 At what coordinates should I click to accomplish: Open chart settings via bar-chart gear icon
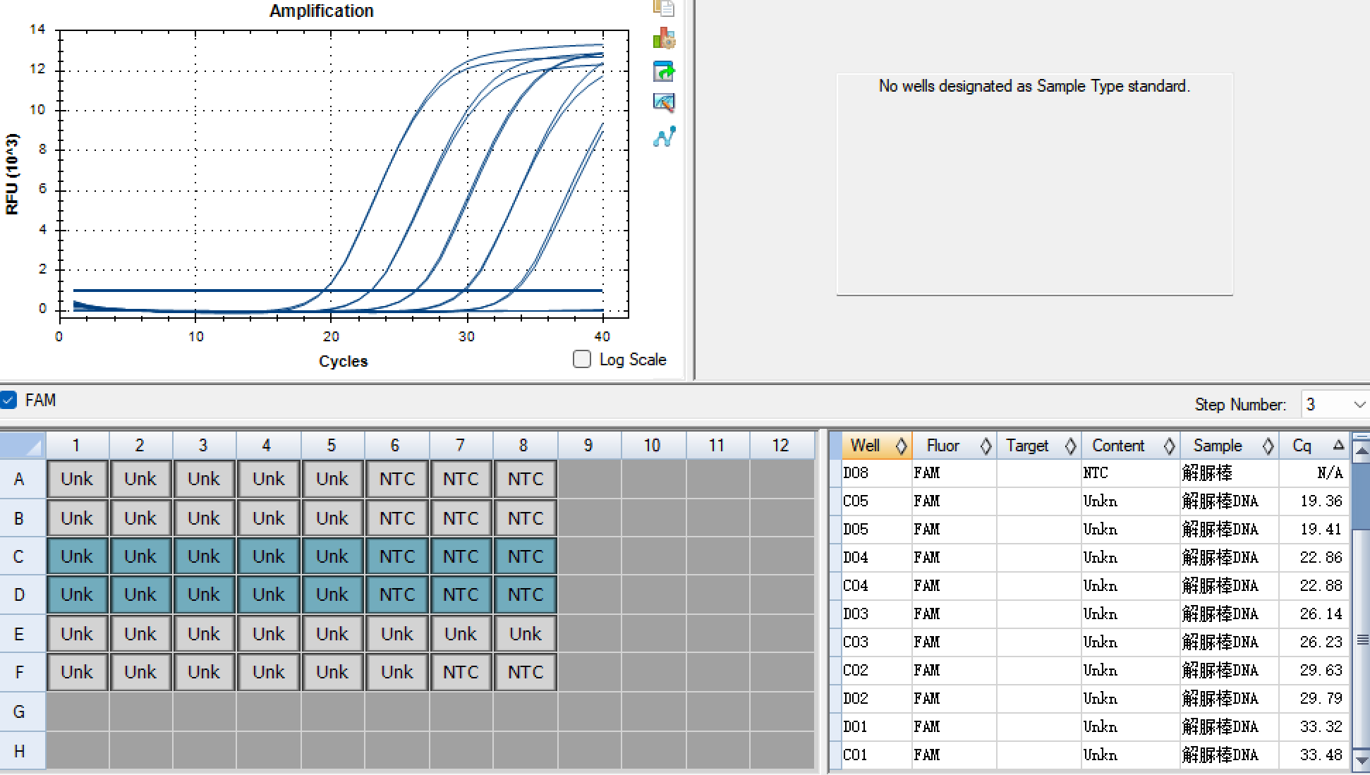(x=664, y=38)
